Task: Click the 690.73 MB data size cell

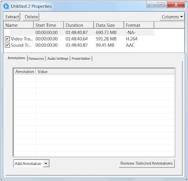Action: point(106,32)
